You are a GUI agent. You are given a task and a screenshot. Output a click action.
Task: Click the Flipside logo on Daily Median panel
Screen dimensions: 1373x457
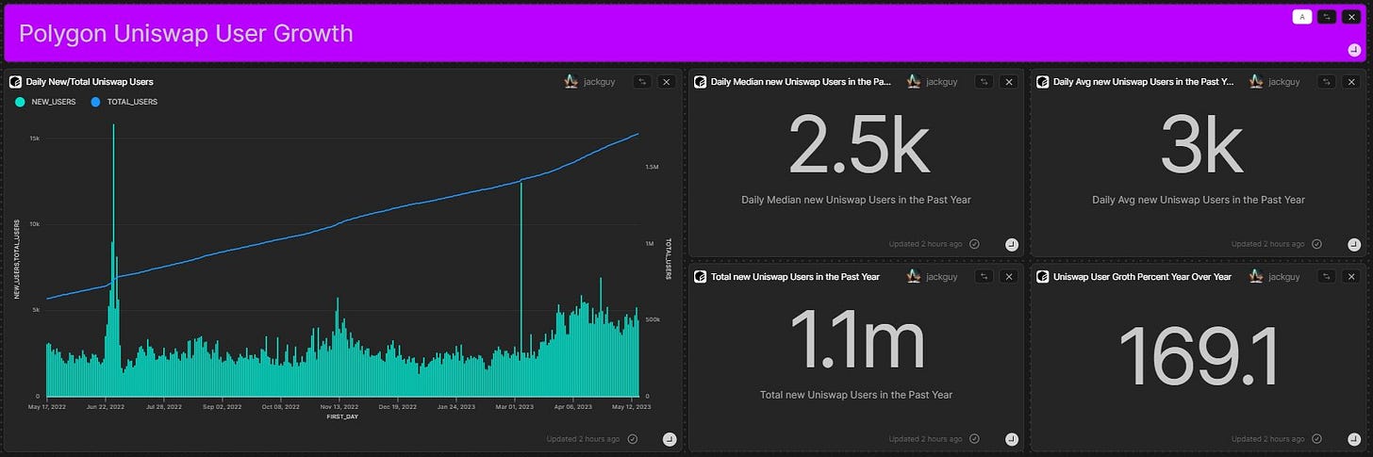tap(701, 82)
